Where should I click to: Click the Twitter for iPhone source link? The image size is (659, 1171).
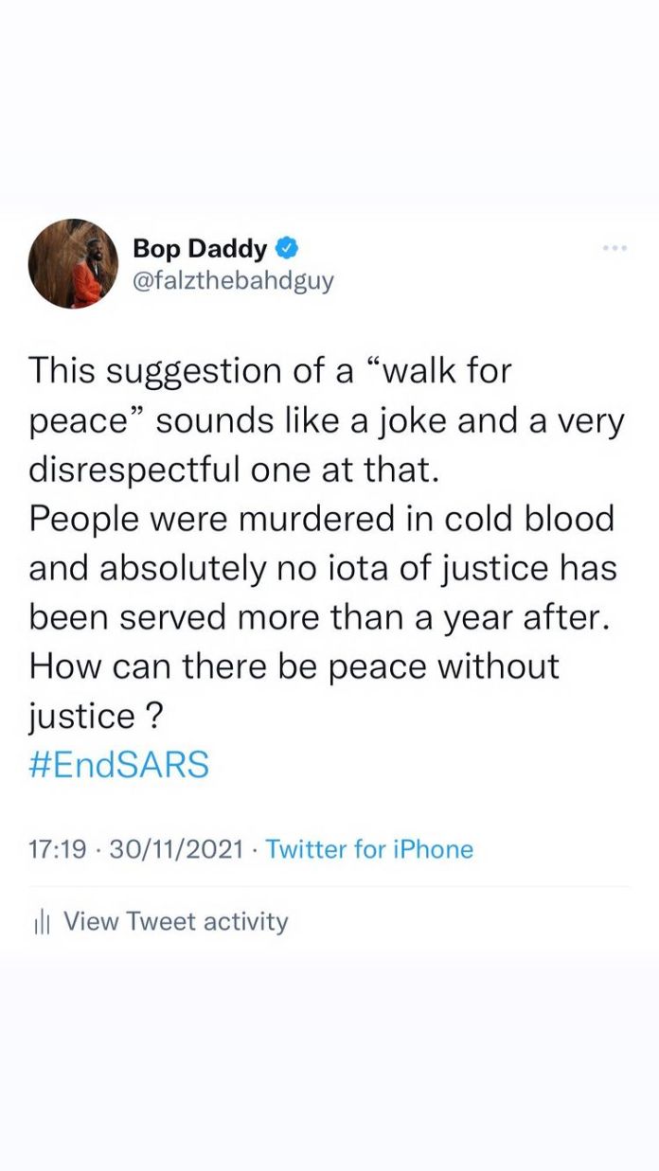(x=369, y=849)
